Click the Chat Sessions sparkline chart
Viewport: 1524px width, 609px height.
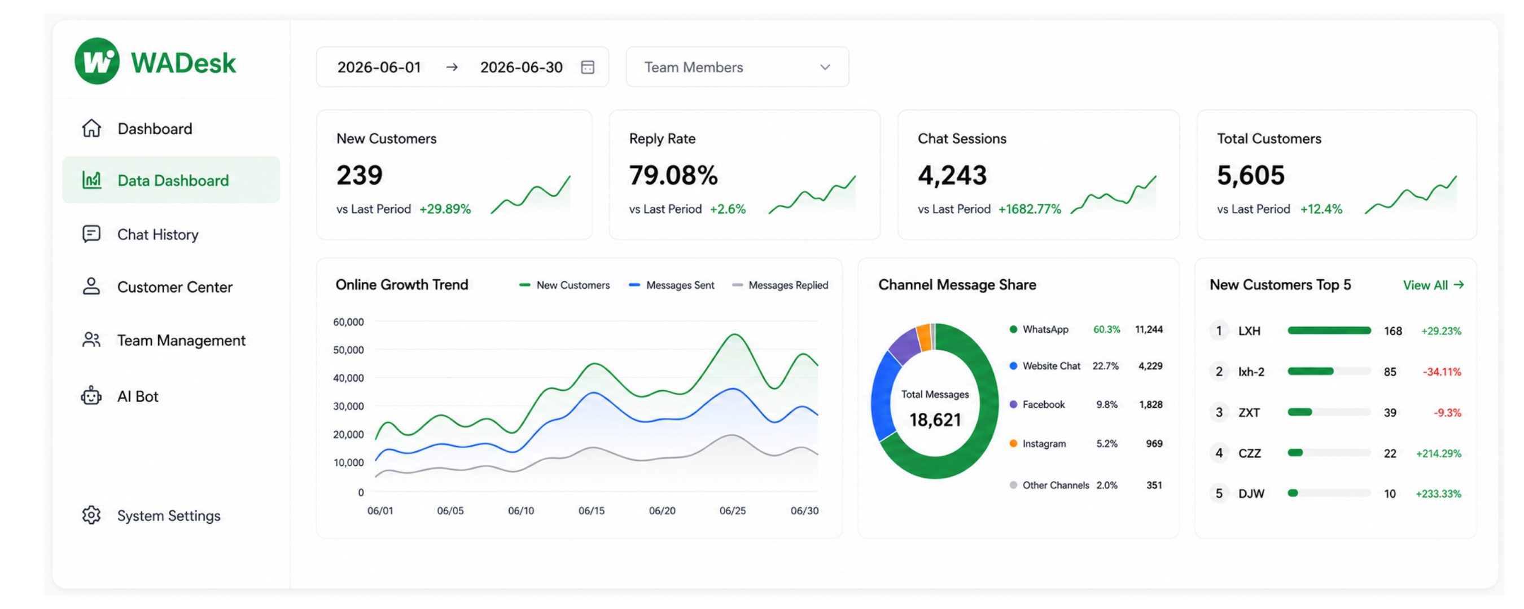point(1114,195)
